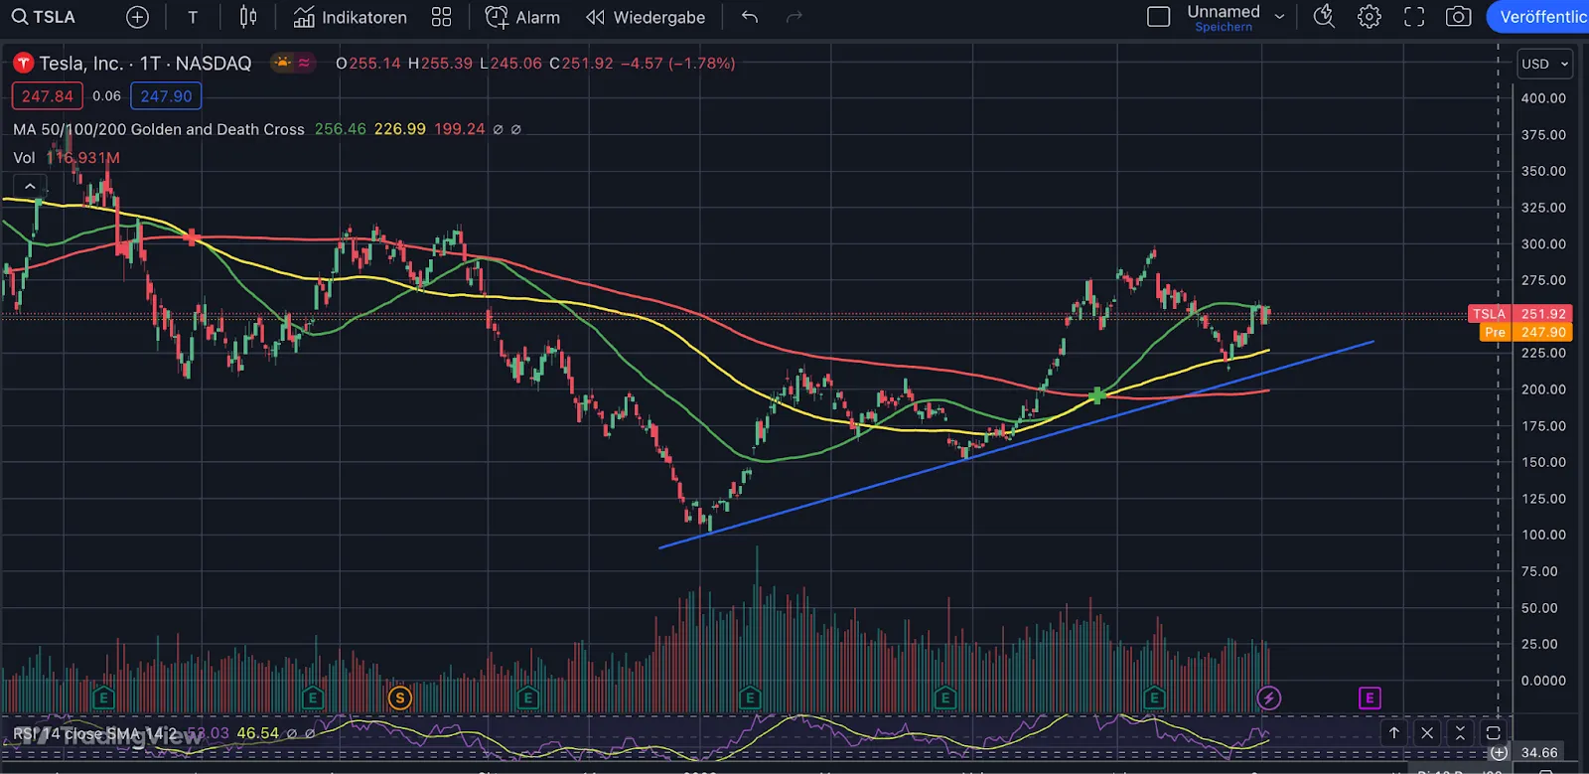Take a chart snapshot with camera icon
The image size is (1589, 774).
tap(1458, 17)
